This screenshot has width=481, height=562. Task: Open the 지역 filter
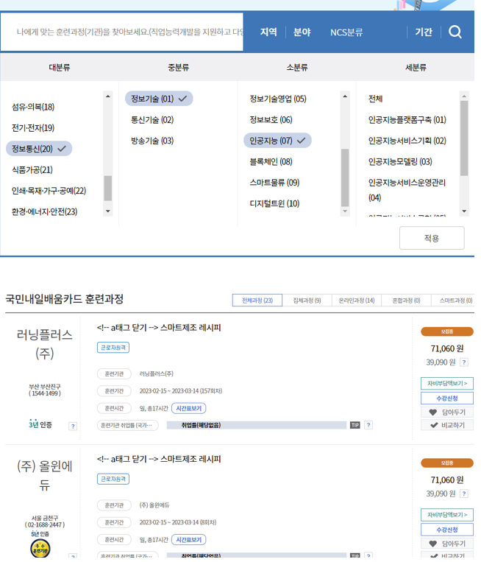(x=268, y=32)
